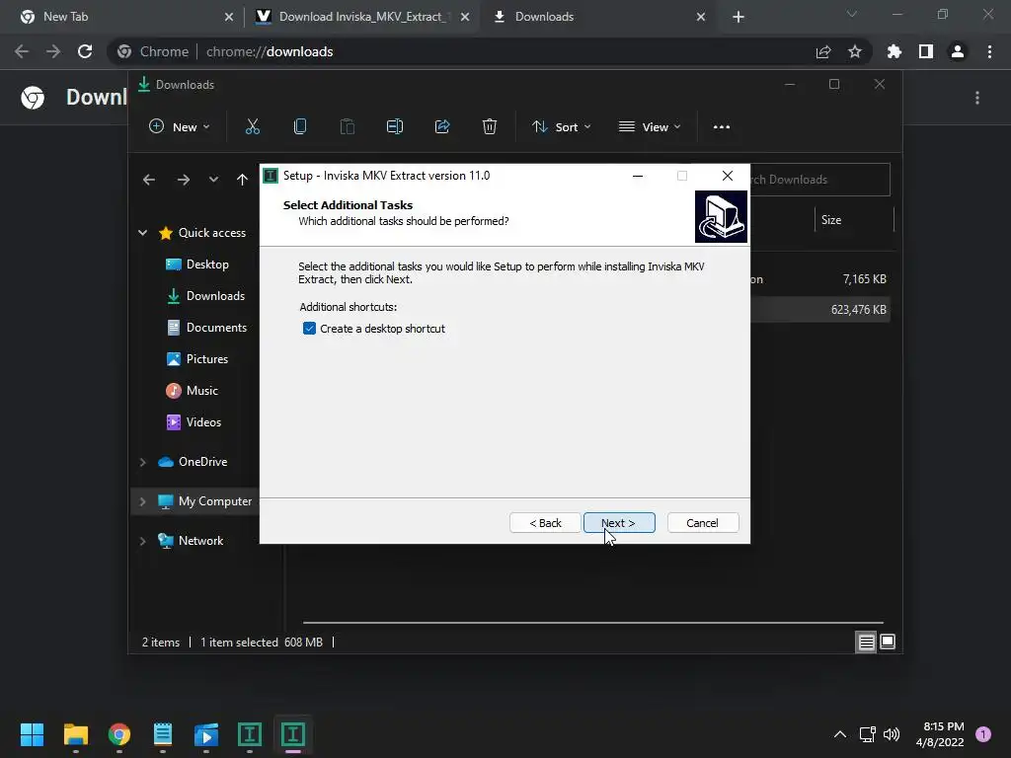Open a new Chrome tab
This screenshot has width=1011, height=758.
[739, 17]
